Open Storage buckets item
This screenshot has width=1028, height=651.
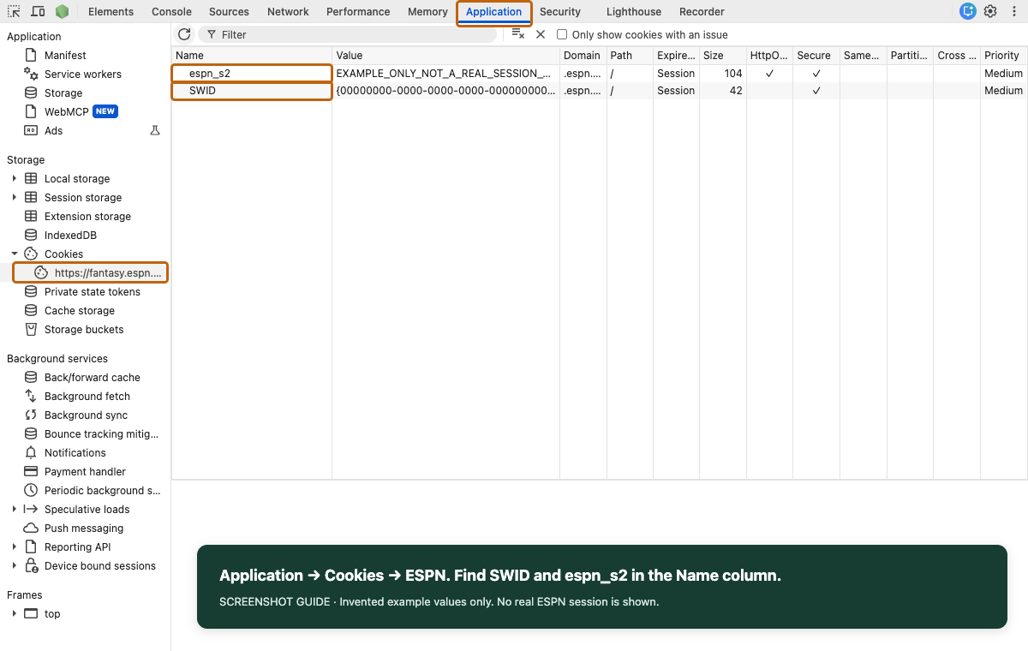point(84,329)
